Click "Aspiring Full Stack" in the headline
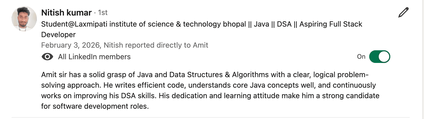 (331, 24)
